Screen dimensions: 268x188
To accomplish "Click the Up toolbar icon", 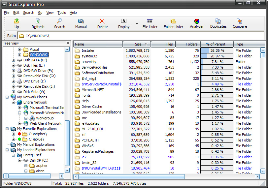I will point(17,23).
